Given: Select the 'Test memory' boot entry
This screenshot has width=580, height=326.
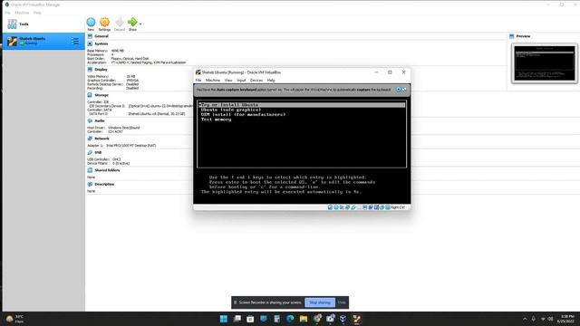Looking at the screenshot, I should (216, 120).
